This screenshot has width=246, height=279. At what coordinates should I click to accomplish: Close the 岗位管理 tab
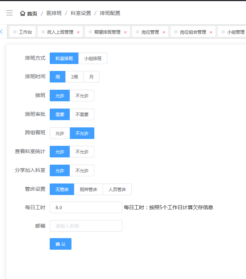164,32
